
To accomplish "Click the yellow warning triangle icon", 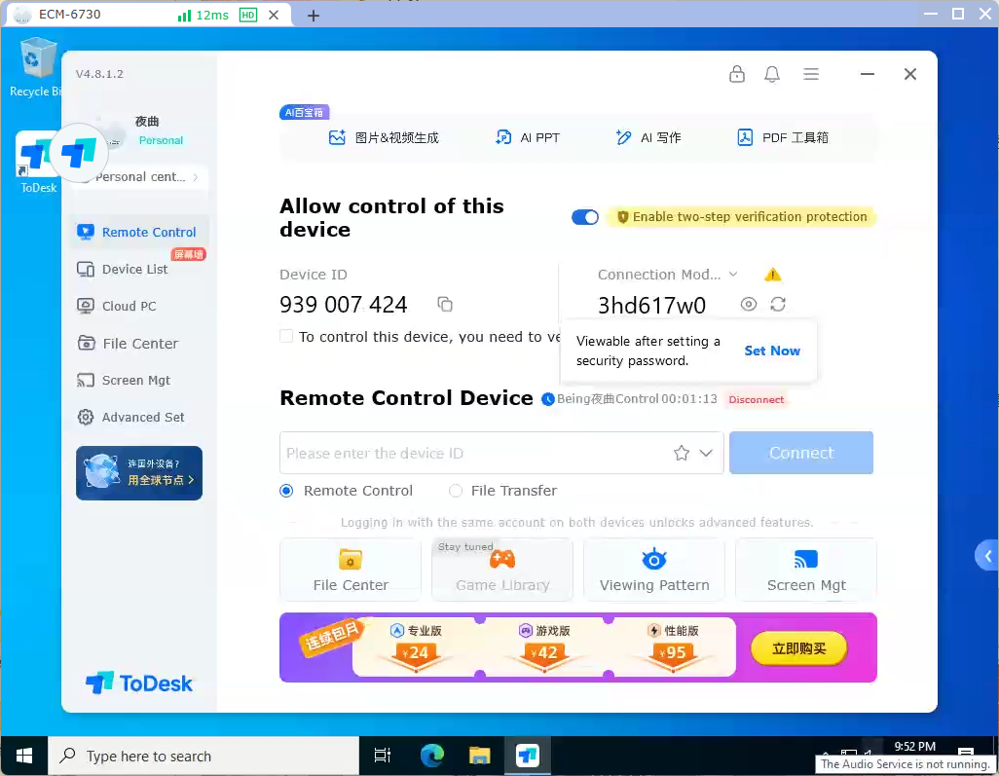I will pos(772,275).
